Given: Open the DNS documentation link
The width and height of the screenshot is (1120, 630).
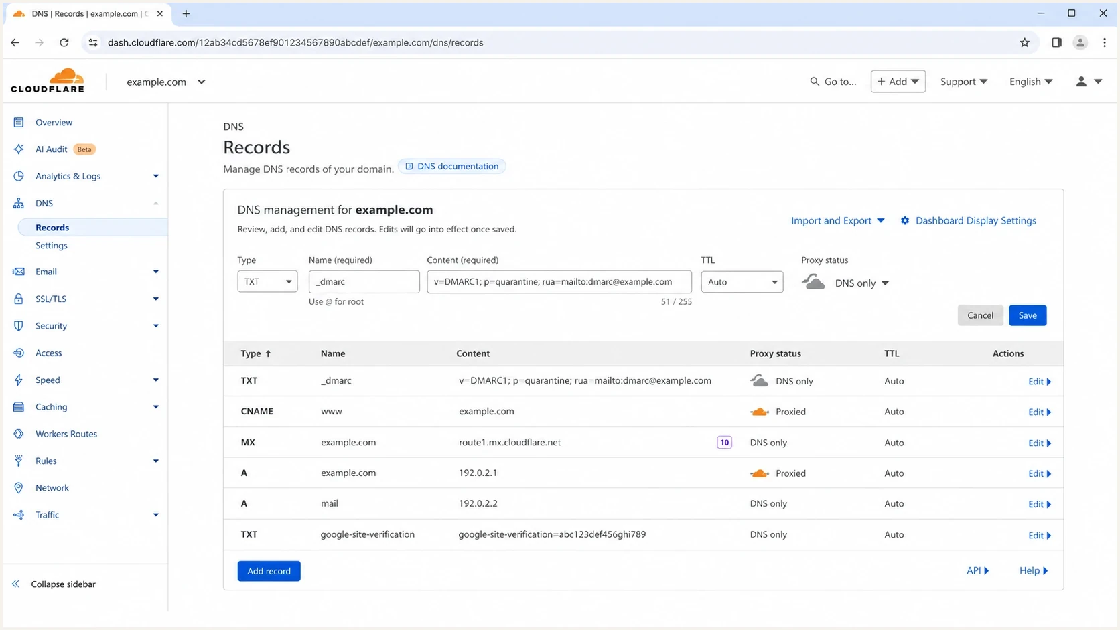Looking at the screenshot, I should pyautogui.click(x=452, y=166).
